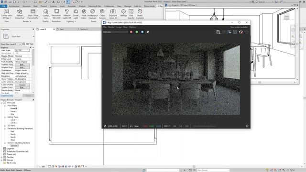
Task: Switch to the Annotate ribbon tab
Action: 72,6
